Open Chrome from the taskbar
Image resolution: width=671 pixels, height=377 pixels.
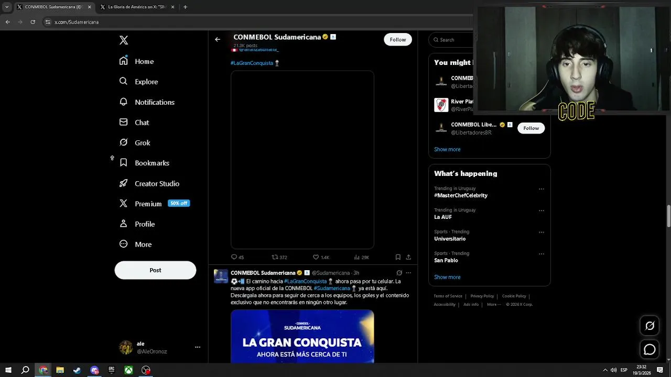click(43, 370)
